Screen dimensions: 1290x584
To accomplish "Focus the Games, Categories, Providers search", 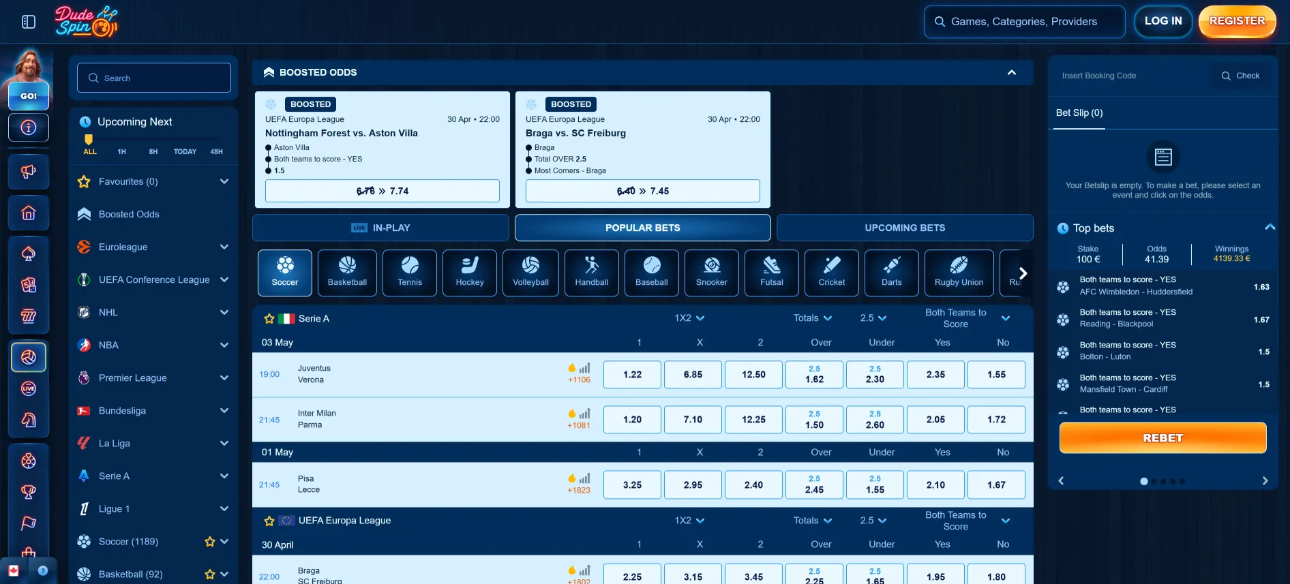I will [x=1024, y=22].
